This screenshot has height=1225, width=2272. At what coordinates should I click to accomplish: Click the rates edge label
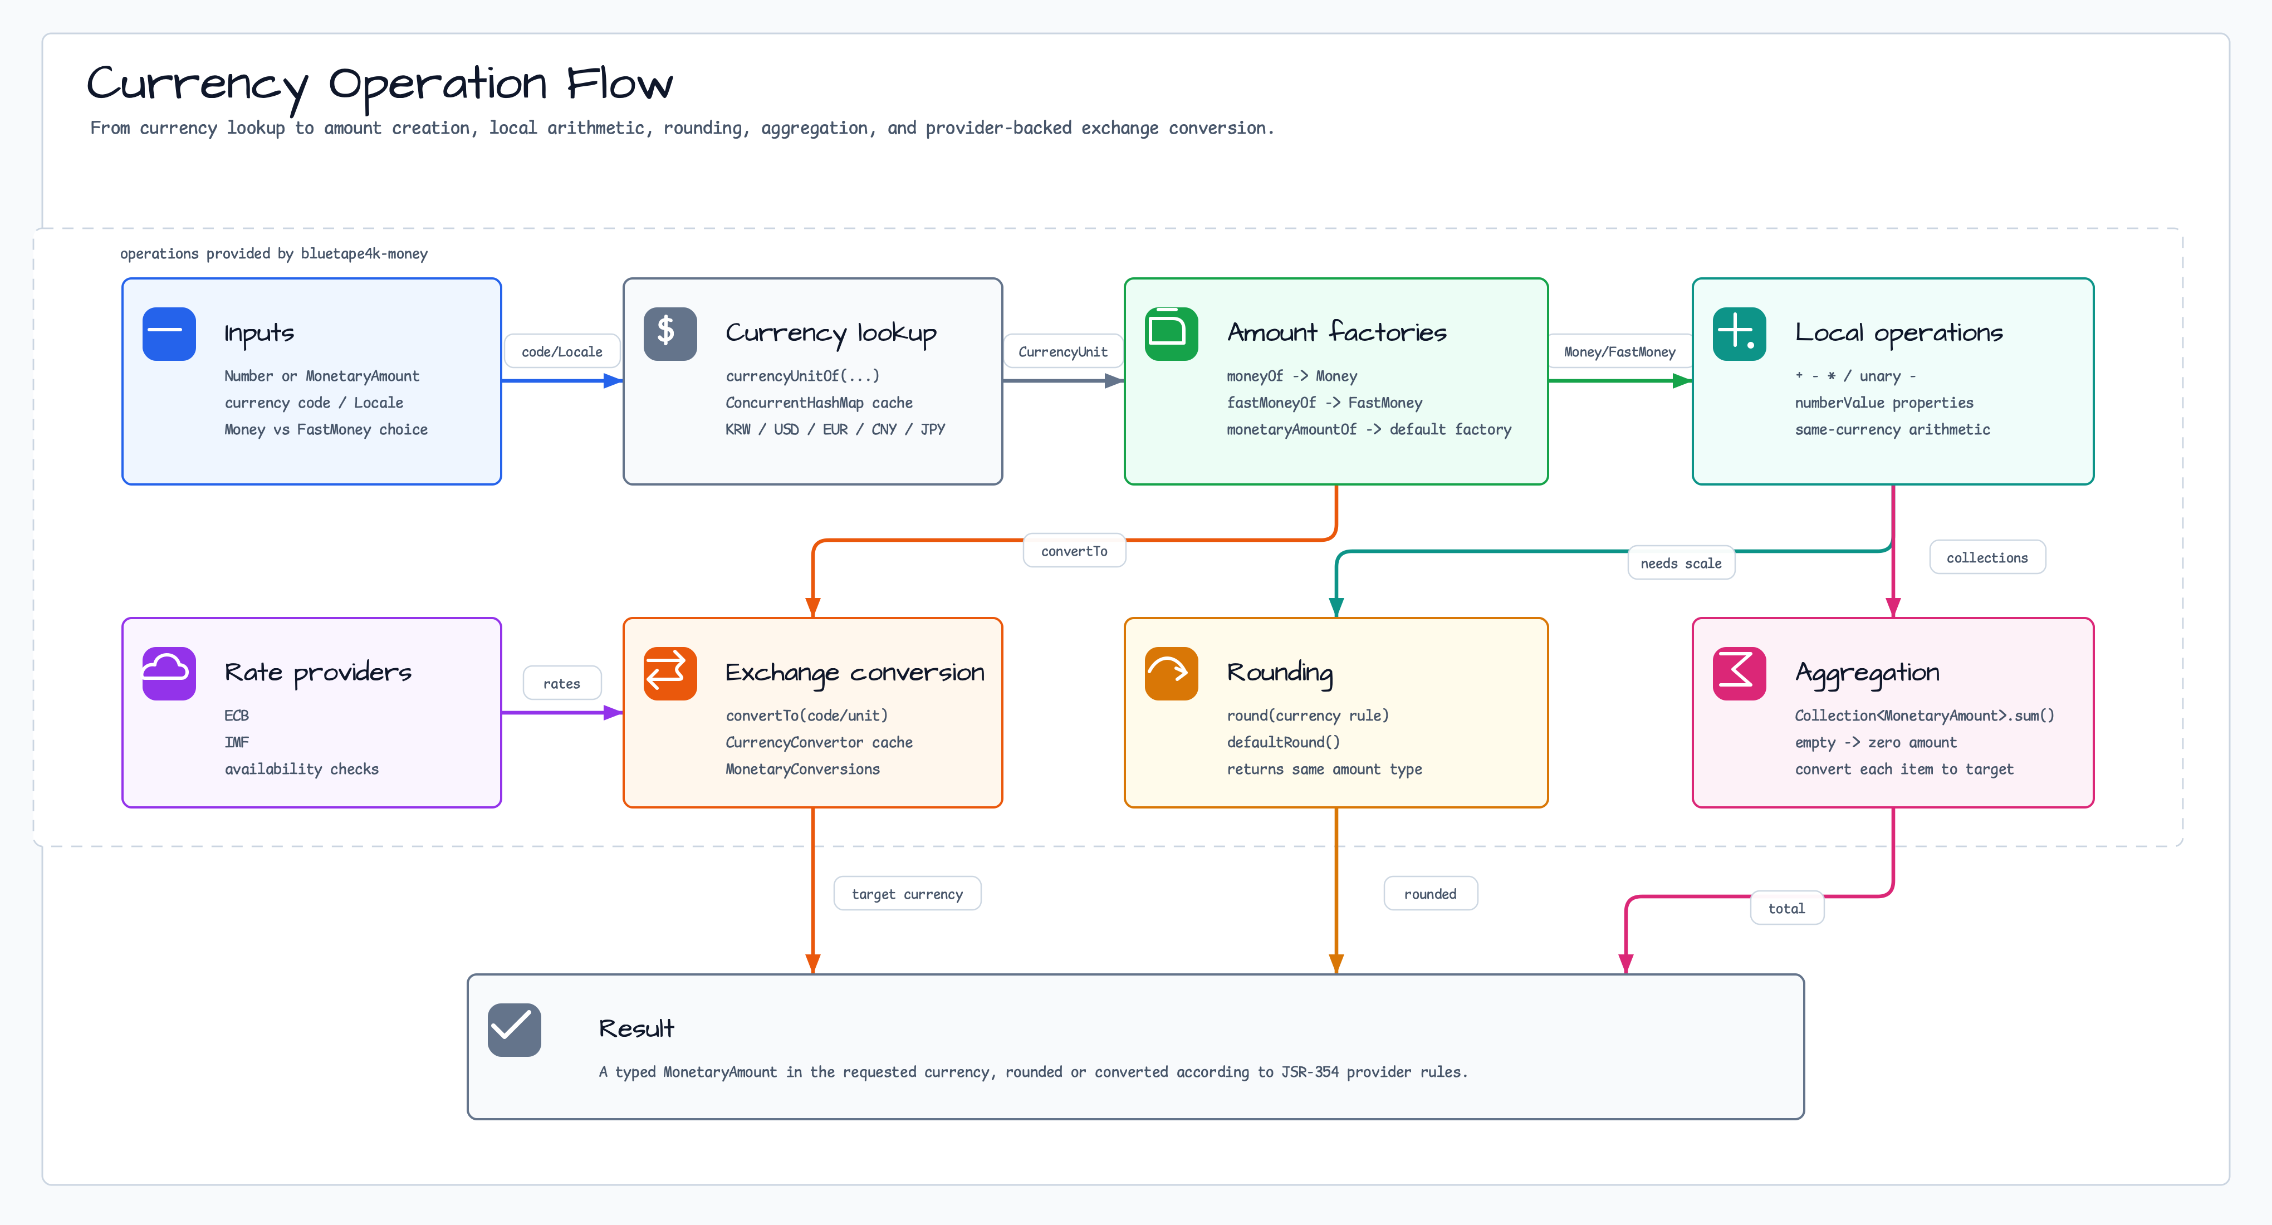pyautogui.click(x=561, y=683)
